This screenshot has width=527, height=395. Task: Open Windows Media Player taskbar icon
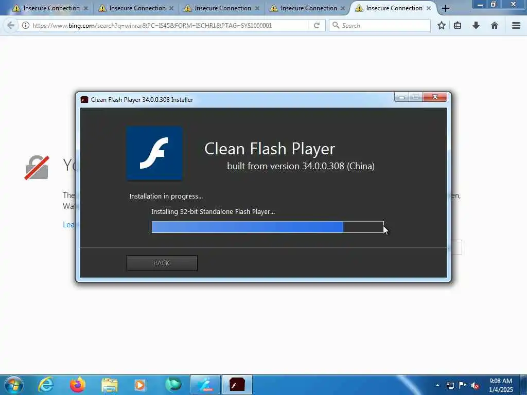click(140, 385)
